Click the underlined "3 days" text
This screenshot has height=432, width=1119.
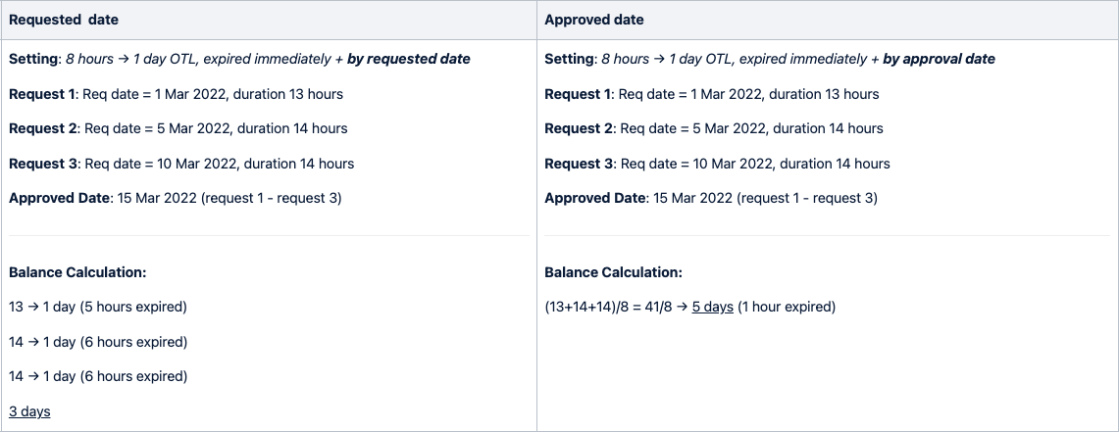[29, 411]
